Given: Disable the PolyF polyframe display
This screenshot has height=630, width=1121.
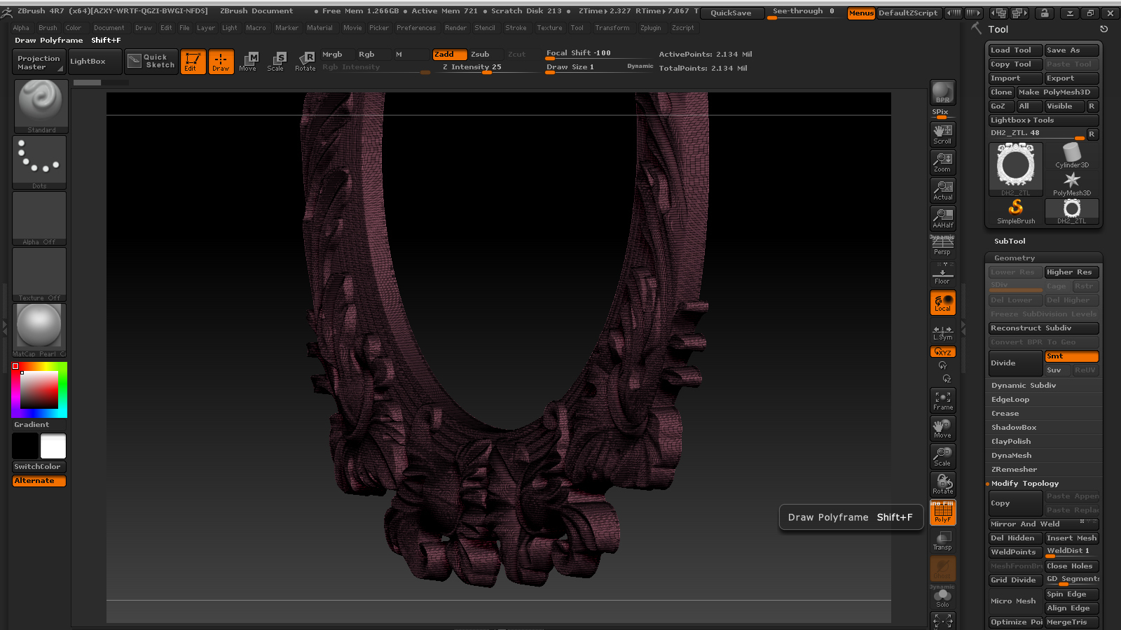Looking at the screenshot, I should [942, 512].
